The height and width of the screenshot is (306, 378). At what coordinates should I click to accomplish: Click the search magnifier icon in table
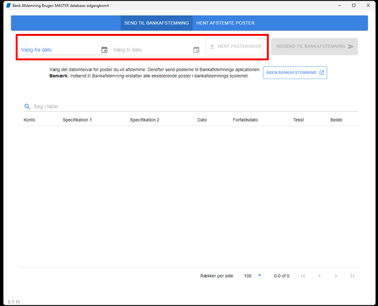27,106
